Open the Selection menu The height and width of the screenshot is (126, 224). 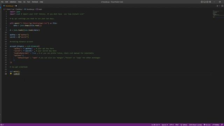(x=13, y=2)
